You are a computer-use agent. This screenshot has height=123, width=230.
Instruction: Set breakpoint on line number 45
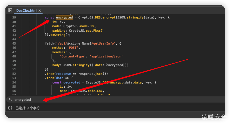(x=14, y=43)
